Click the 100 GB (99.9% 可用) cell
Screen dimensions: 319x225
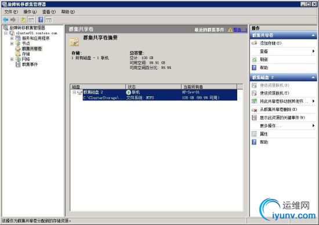(x=201, y=97)
